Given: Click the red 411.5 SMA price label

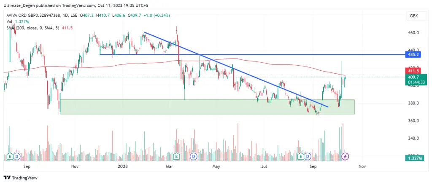Looking at the screenshot, I should 413,71.
